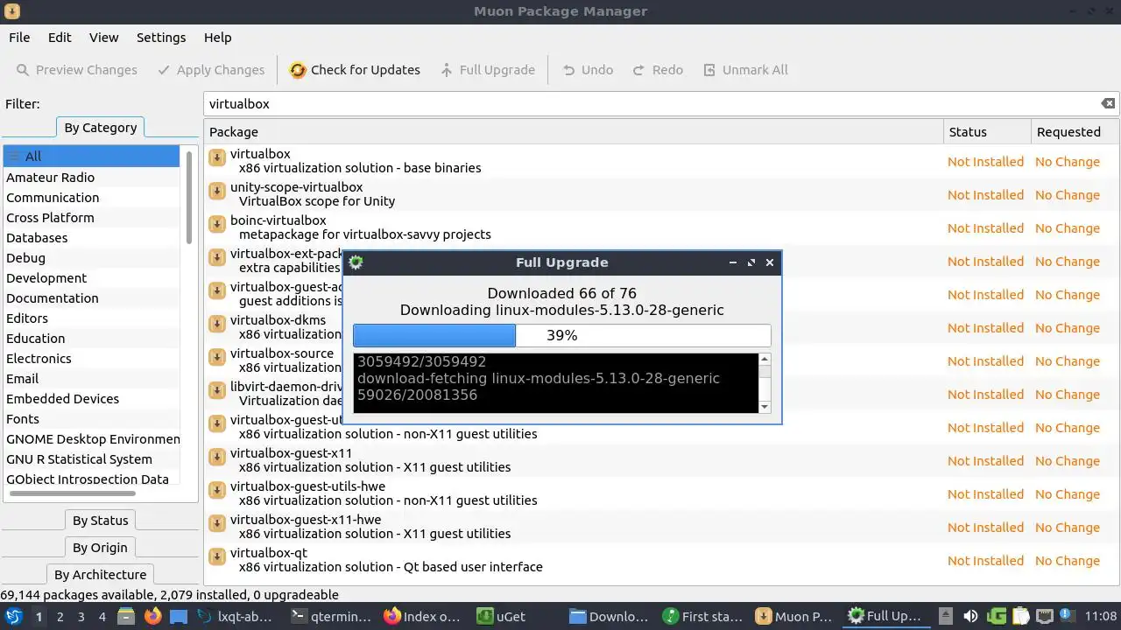The height and width of the screenshot is (630, 1121).
Task: Switch to By Architecture filter
Action: (100, 575)
